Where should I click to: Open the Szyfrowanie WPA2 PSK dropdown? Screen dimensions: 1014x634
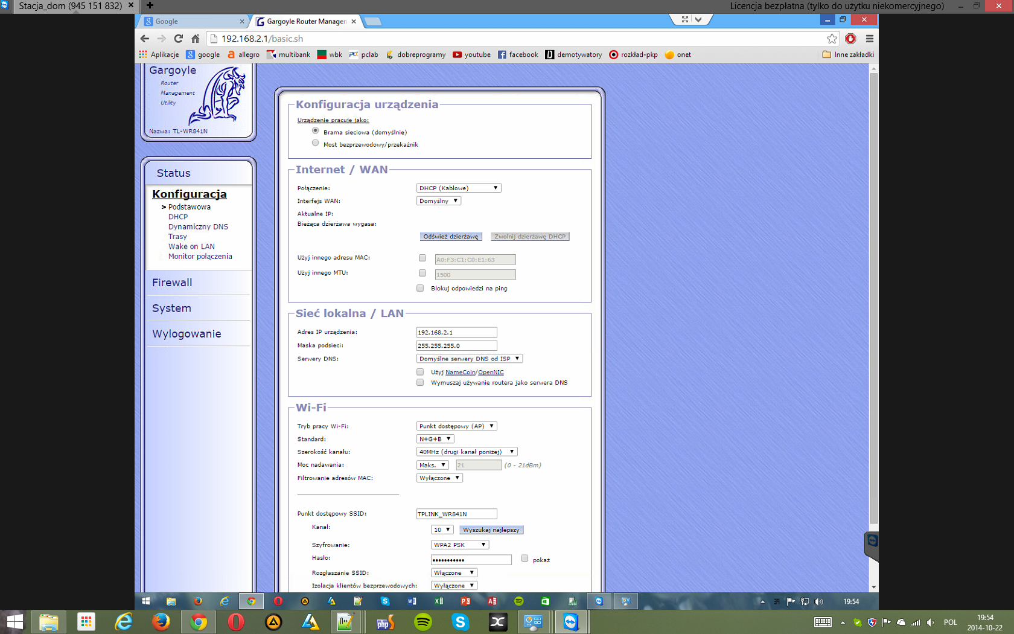[459, 545]
